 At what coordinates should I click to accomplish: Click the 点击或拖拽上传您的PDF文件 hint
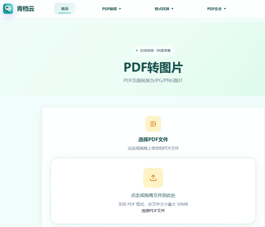click(x=153, y=148)
